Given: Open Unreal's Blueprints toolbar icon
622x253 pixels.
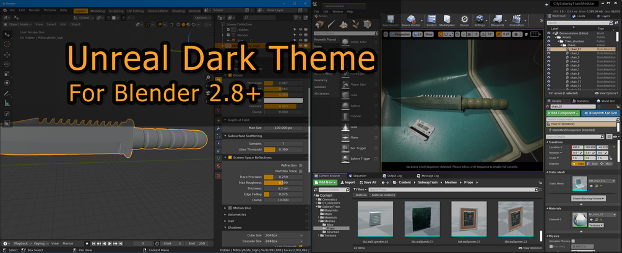Looking at the screenshot, I should click(x=498, y=20).
